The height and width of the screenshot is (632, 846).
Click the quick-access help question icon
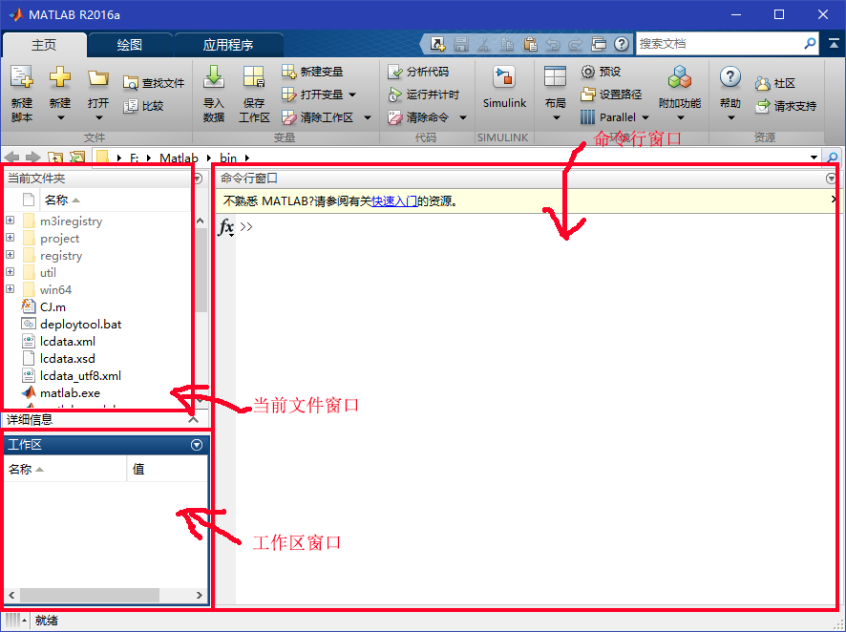[x=622, y=44]
